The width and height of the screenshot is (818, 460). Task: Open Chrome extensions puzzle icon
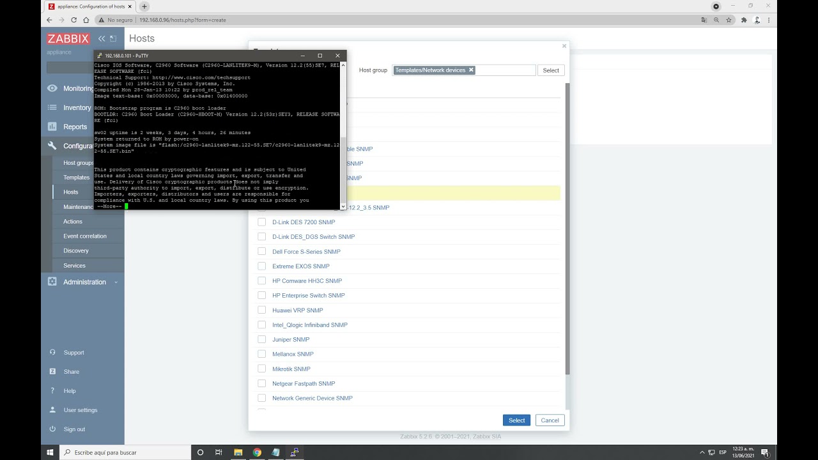tap(744, 20)
